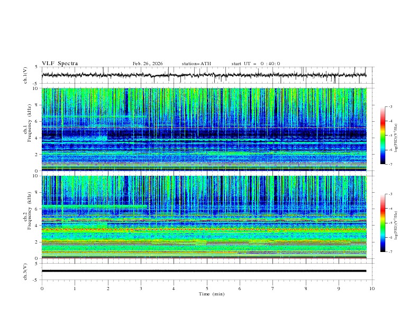Screen dimensions: 419x324
Task: Click the ch.1 spectrogram color scale bar
Action: click(382, 135)
